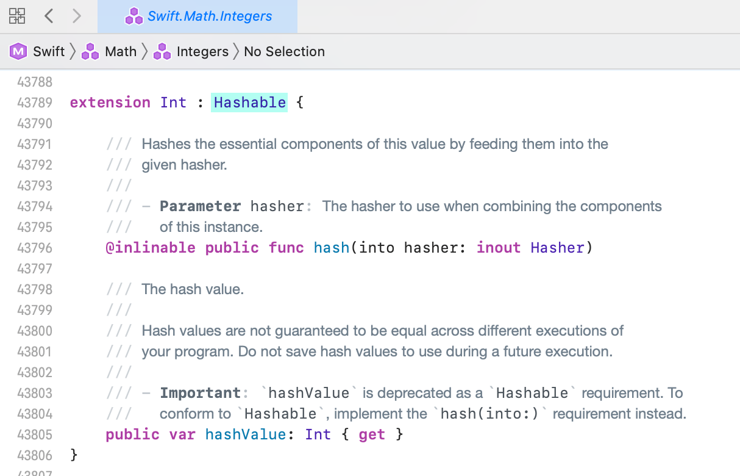The height and width of the screenshot is (476, 740).
Task: Click the Hasher type in function signature
Action: tap(557, 248)
